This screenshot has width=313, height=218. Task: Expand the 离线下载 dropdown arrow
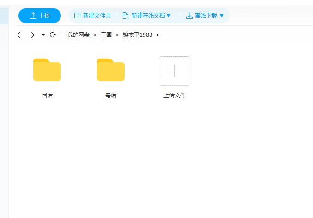(222, 16)
